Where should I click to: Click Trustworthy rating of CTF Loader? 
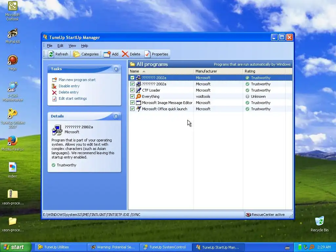pyautogui.click(x=261, y=90)
